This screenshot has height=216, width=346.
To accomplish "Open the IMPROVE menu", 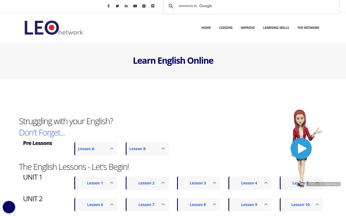I will click(248, 28).
